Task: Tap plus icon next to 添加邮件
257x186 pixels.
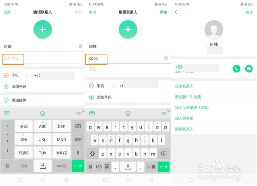Action: [6, 100]
